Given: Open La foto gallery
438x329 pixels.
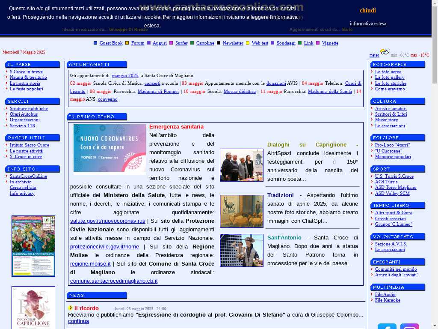Looking at the screenshot, I should [x=390, y=77].
